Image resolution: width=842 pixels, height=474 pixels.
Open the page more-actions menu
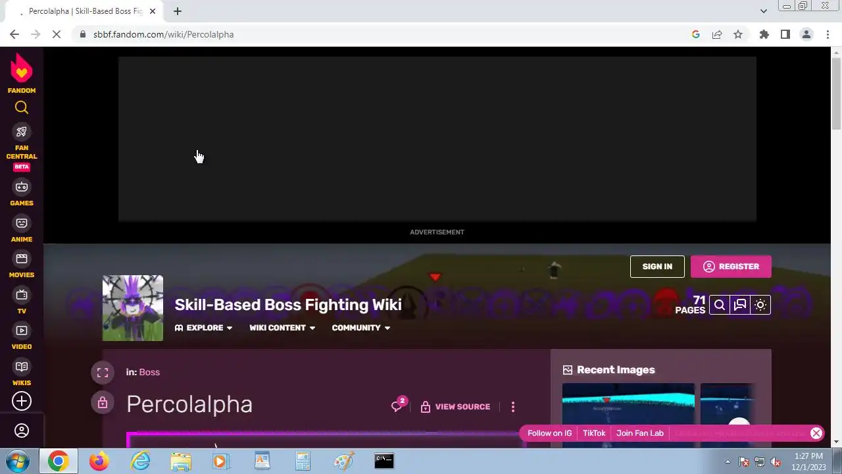point(513,407)
